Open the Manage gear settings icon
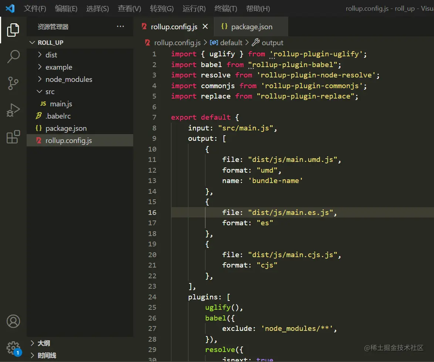This screenshot has width=434, height=362. 13,347
